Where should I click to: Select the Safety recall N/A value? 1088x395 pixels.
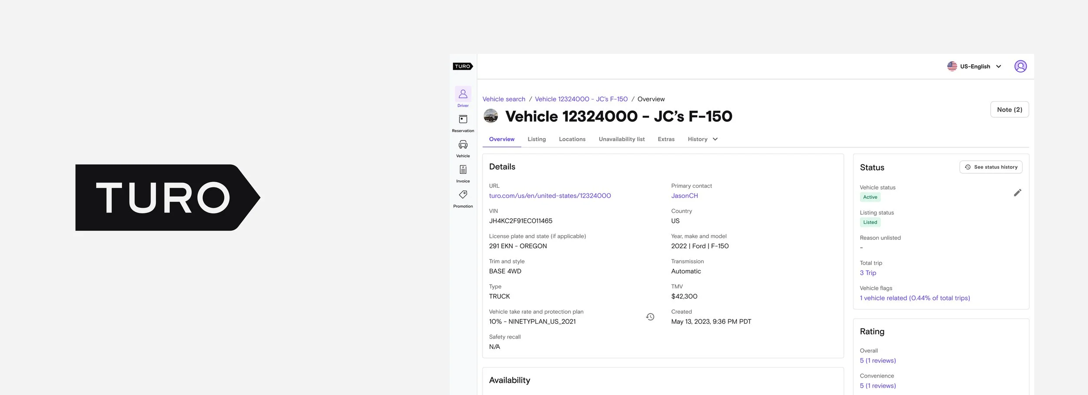pyautogui.click(x=494, y=347)
